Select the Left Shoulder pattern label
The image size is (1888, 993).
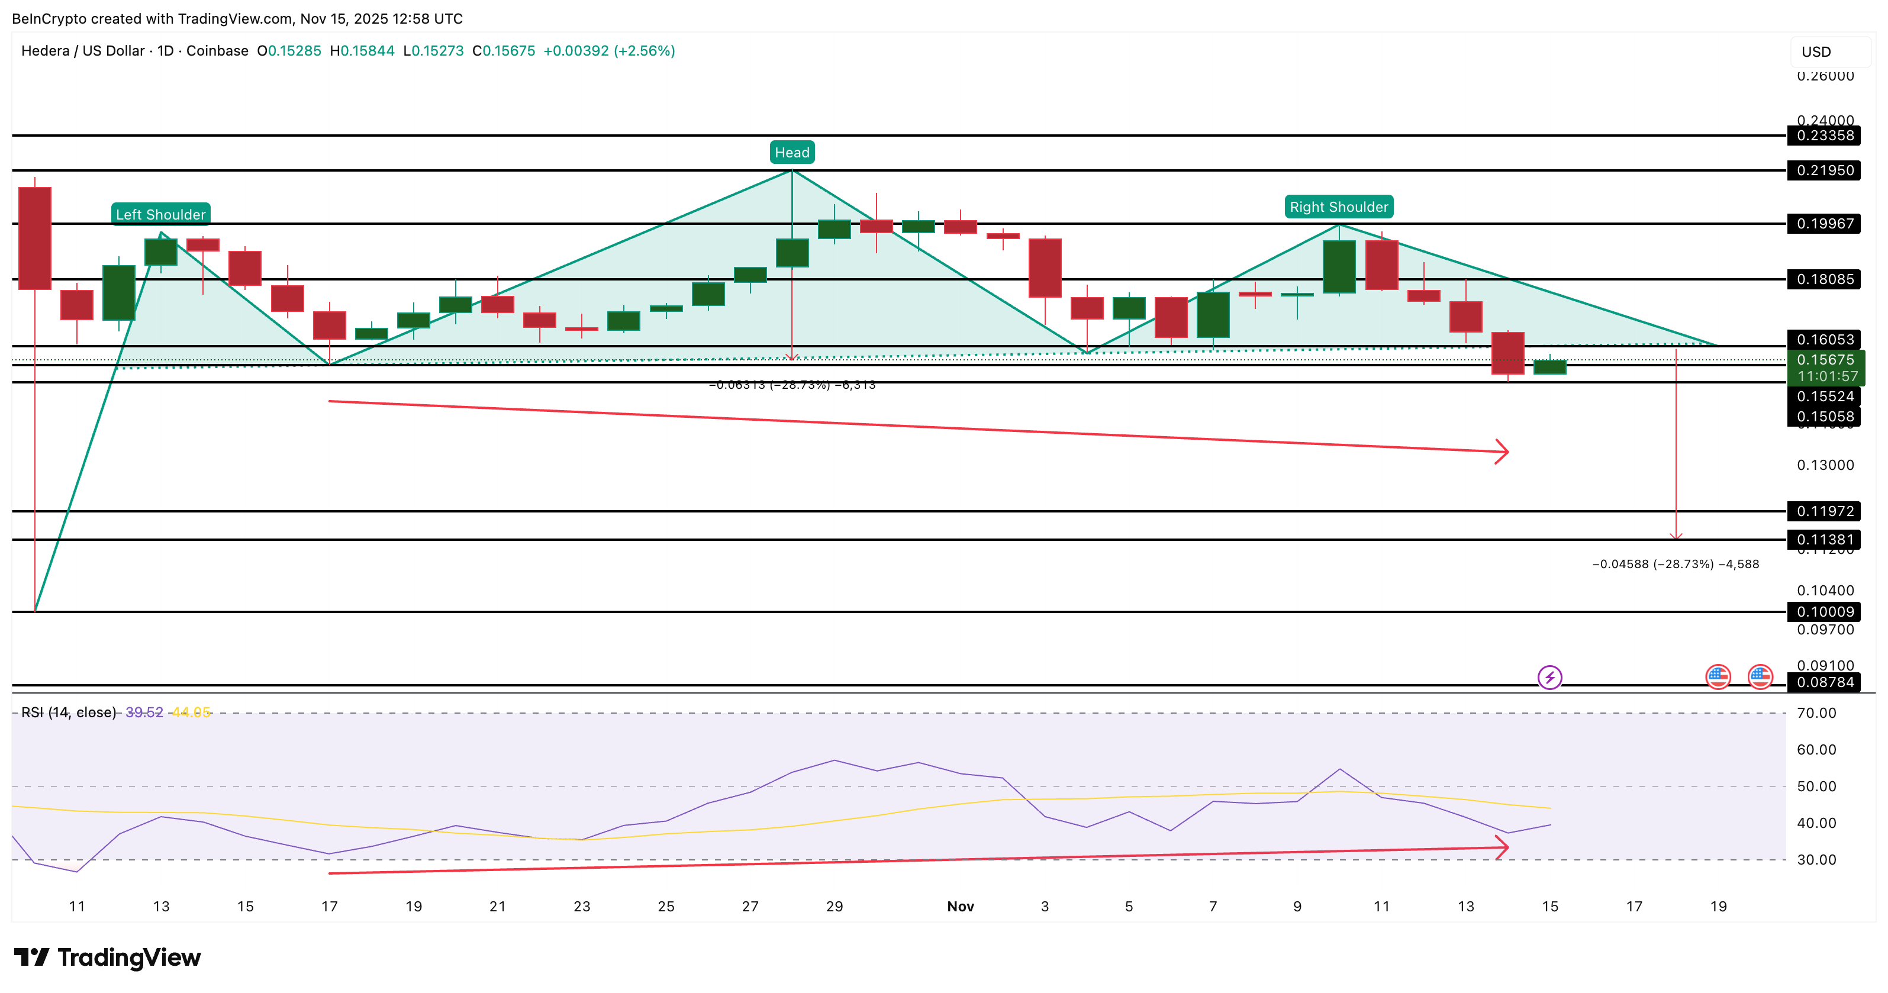pyautogui.click(x=160, y=214)
